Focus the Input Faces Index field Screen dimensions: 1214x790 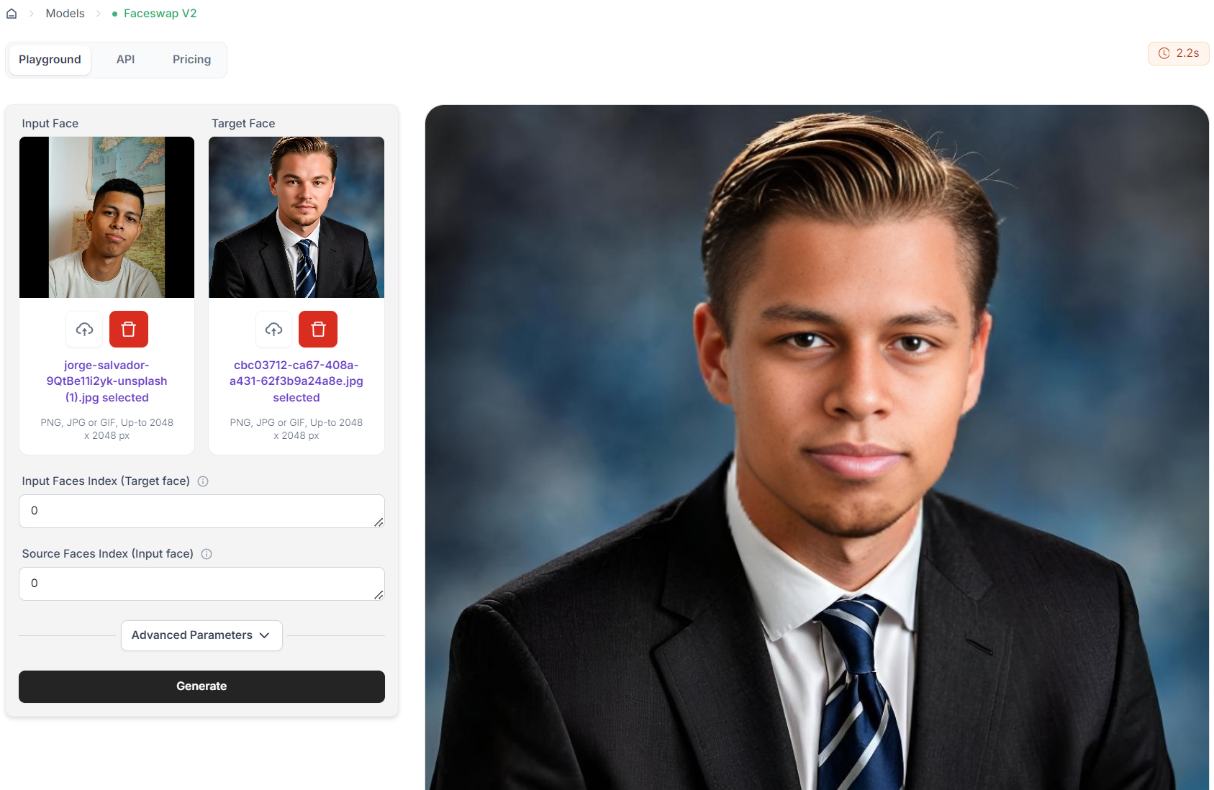click(x=201, y=511)
